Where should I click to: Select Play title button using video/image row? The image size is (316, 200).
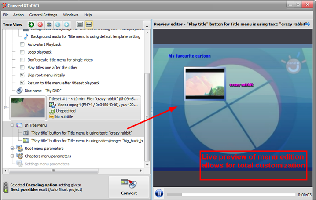(88, 141)
